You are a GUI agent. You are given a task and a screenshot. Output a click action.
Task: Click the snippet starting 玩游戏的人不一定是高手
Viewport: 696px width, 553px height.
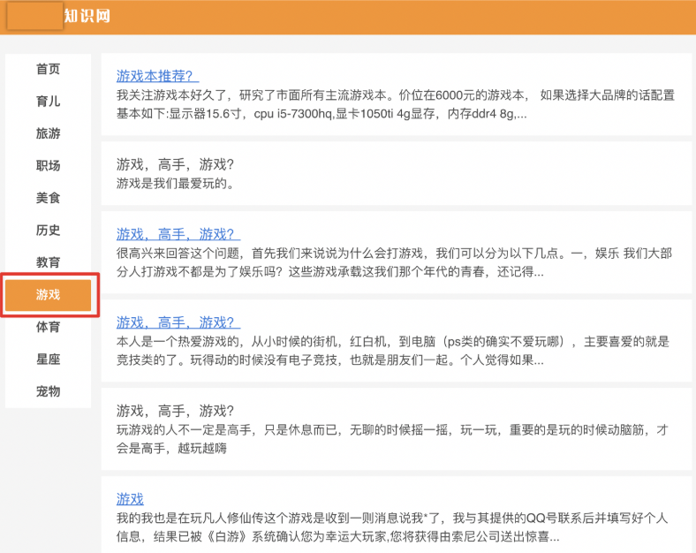coord(392,429)
